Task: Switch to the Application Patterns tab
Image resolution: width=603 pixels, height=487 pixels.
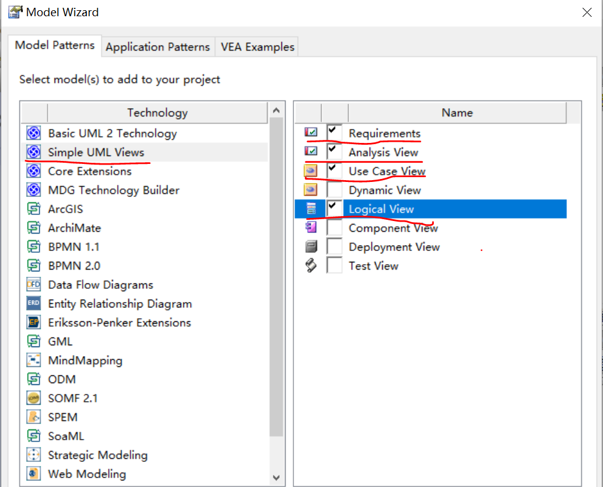Action: [158, 47]
